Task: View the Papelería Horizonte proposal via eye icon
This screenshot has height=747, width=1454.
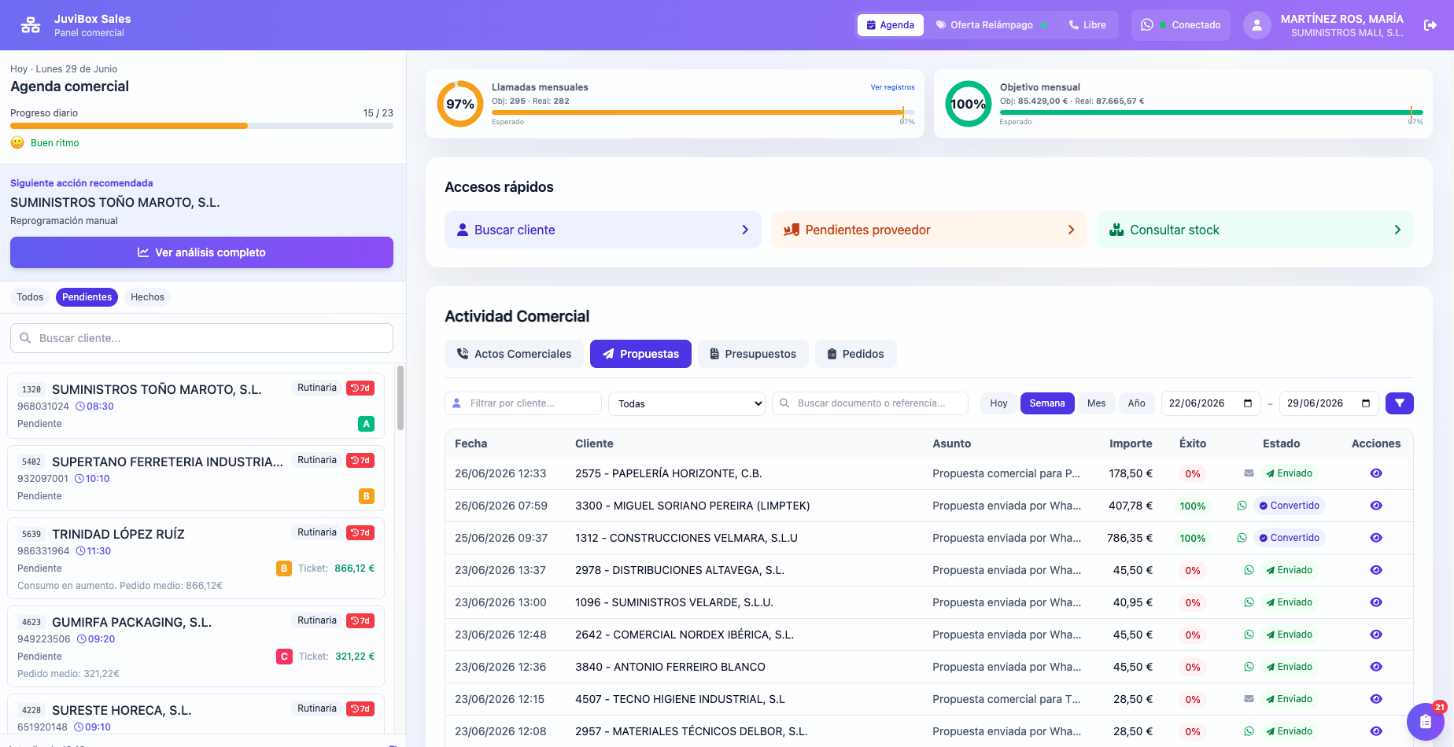Action: 1375,473
